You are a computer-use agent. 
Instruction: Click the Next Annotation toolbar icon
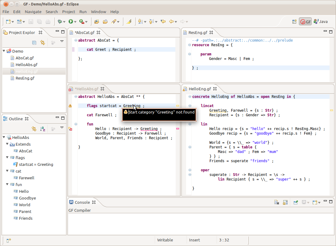coord(140,21)
